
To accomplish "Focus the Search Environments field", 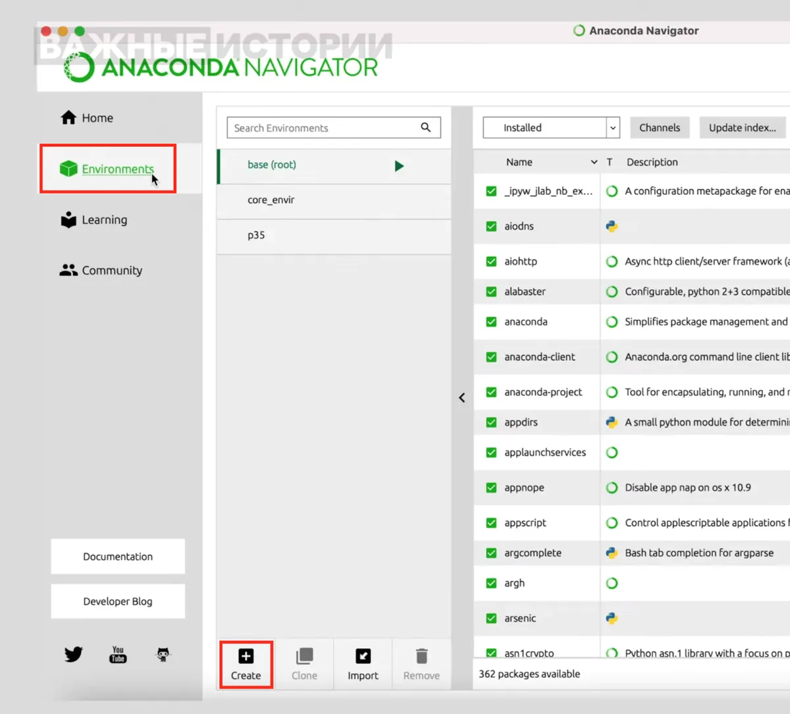I will pyautogui.click(x=334, y=128).
